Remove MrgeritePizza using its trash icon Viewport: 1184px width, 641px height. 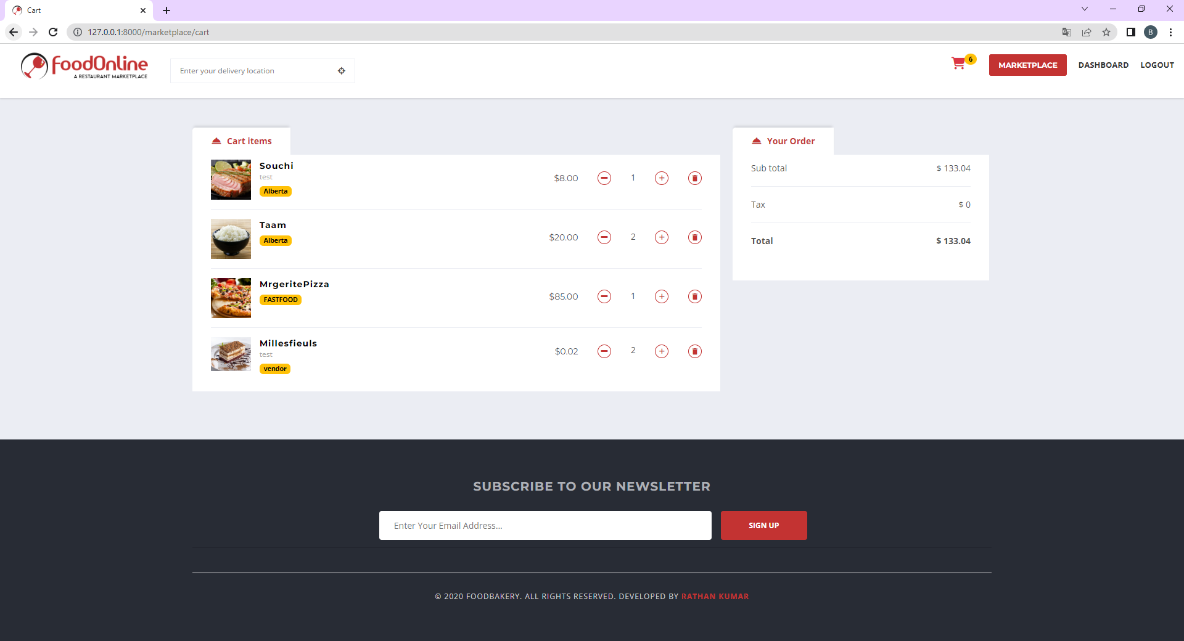[x=694, y=296]
